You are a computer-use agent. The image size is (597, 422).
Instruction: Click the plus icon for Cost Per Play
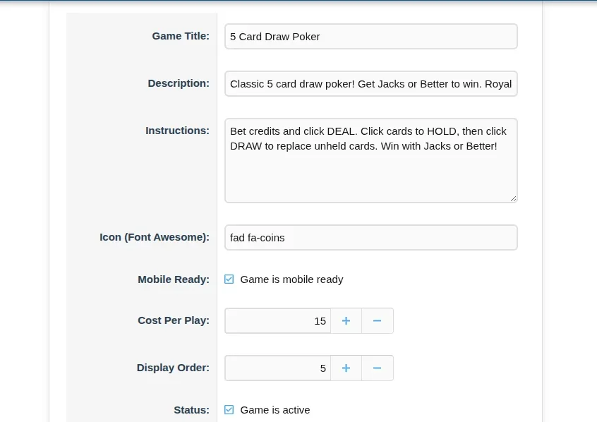tap(346, 321)
